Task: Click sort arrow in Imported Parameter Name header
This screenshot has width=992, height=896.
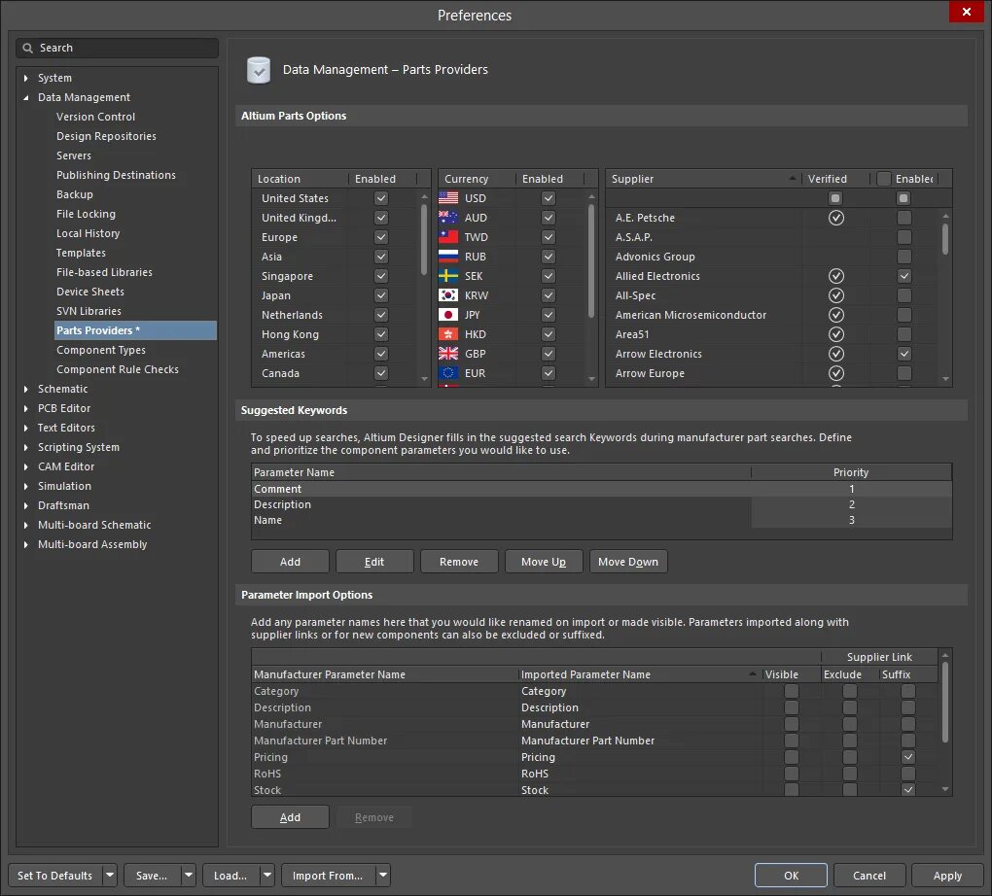Action: [752, 674]
